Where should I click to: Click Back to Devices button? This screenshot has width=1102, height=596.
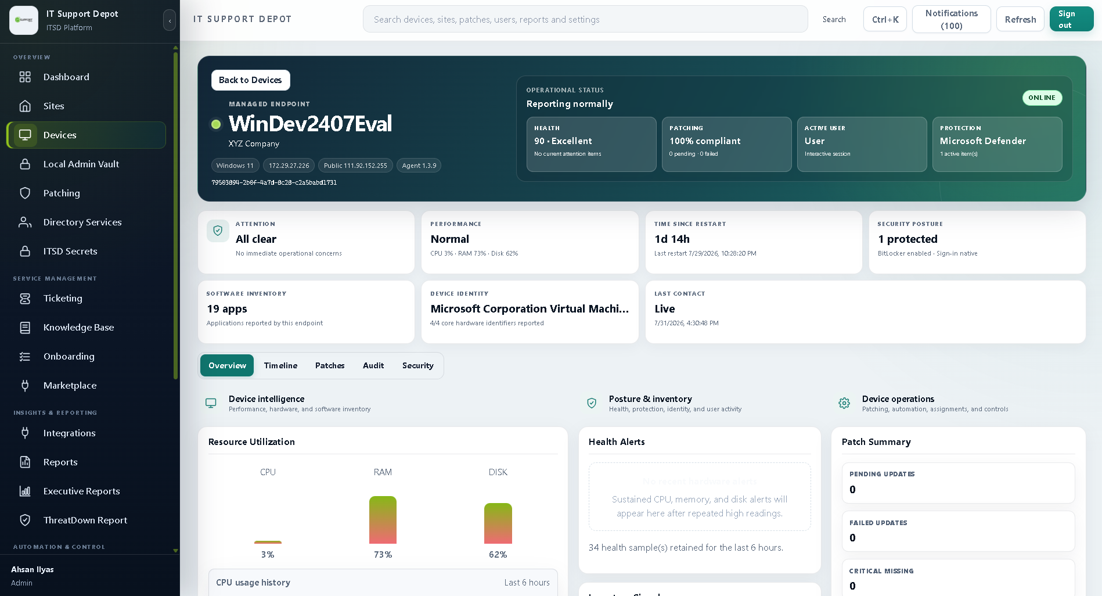[250, 80]
